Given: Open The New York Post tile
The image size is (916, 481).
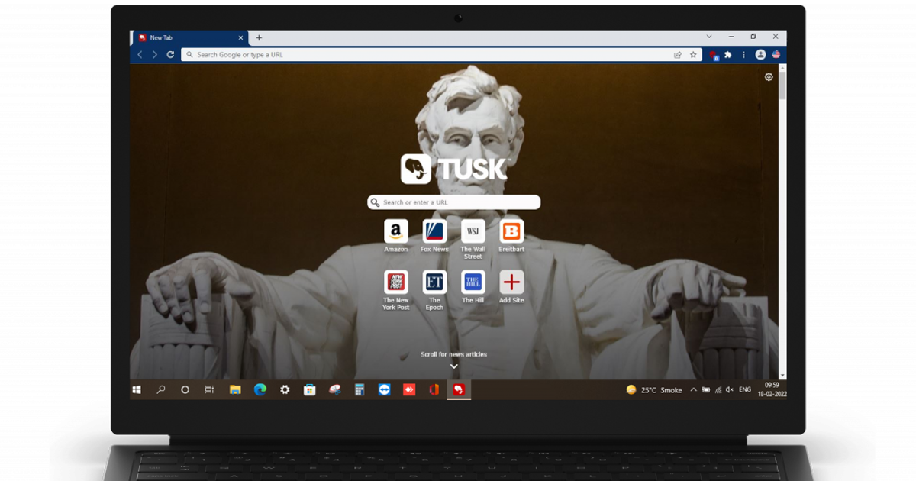Looking at the screenshot, I should point(395,282).
